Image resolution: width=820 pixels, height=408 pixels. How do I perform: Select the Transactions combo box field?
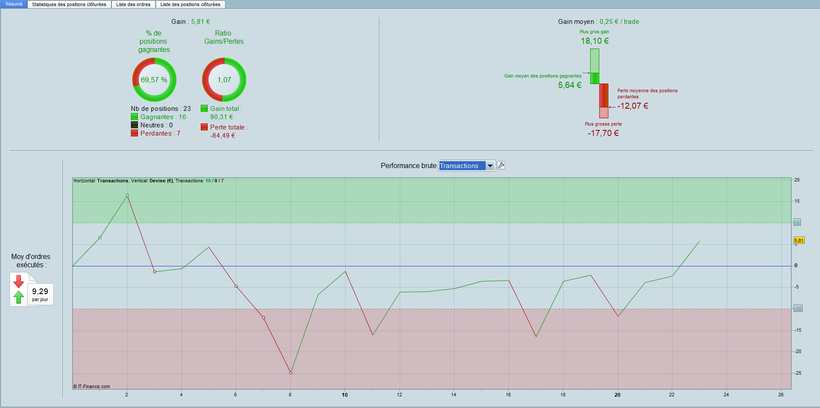(x=467, y=166)
